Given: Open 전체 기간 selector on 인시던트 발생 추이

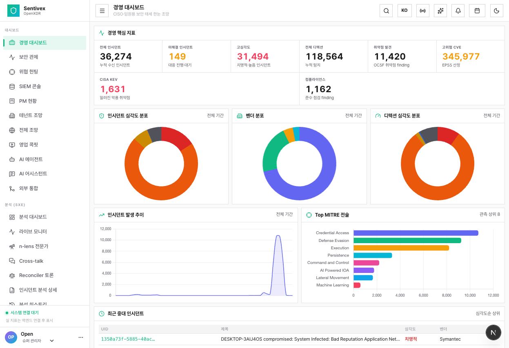Looking at the screenshot, I should (284, 215).
